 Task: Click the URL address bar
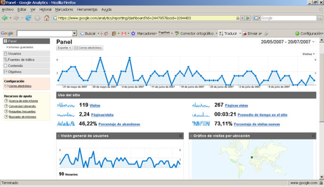tap(145, 18)
